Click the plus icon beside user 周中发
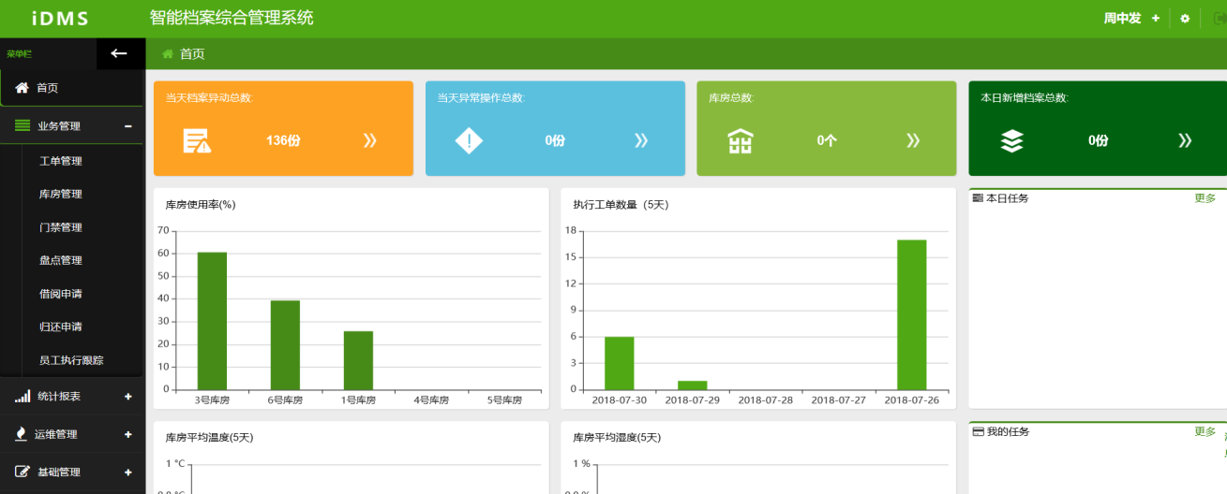This screenshot has height=494, width=1227. (1156, 19)
